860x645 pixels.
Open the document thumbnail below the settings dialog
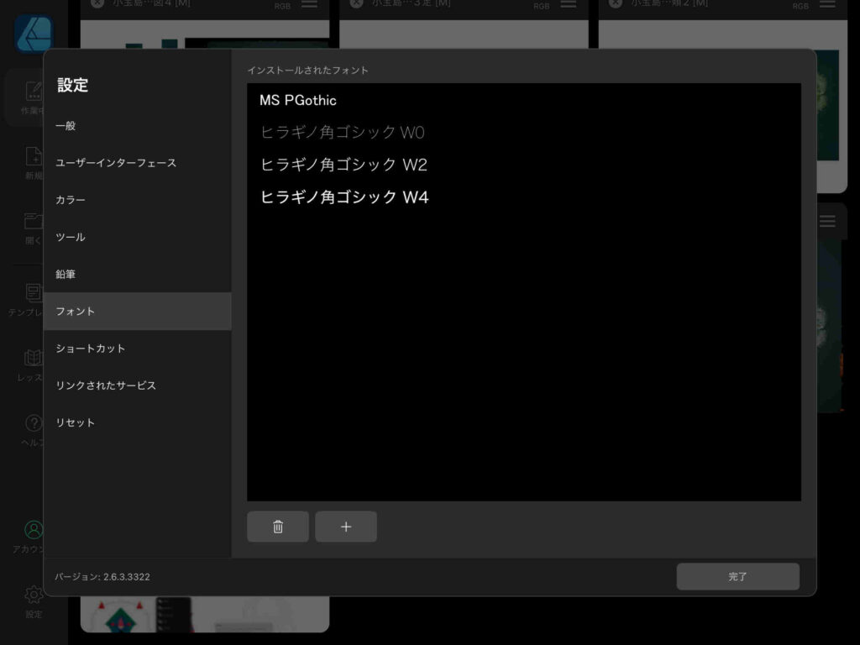tap(205, 614)
